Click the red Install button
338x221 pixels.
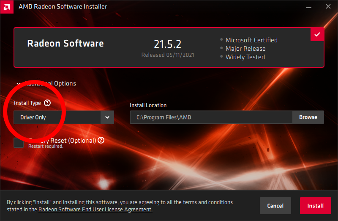(315, 206)
